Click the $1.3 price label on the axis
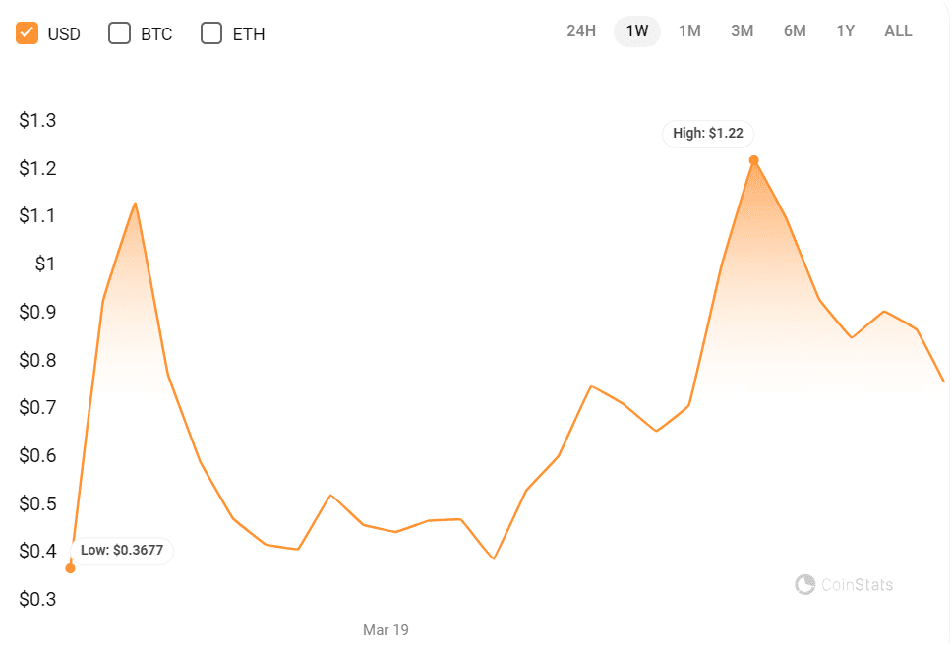Viewport: 952px width, 646px height. click(x=35, y=121)
